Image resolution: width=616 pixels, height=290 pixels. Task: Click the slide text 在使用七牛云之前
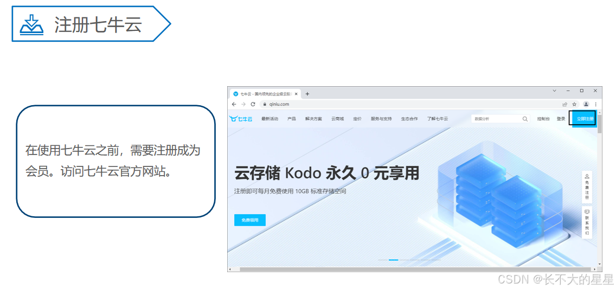coord(72,150)
